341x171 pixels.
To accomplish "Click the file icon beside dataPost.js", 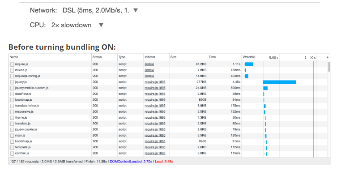I will [x=12, y=94].
